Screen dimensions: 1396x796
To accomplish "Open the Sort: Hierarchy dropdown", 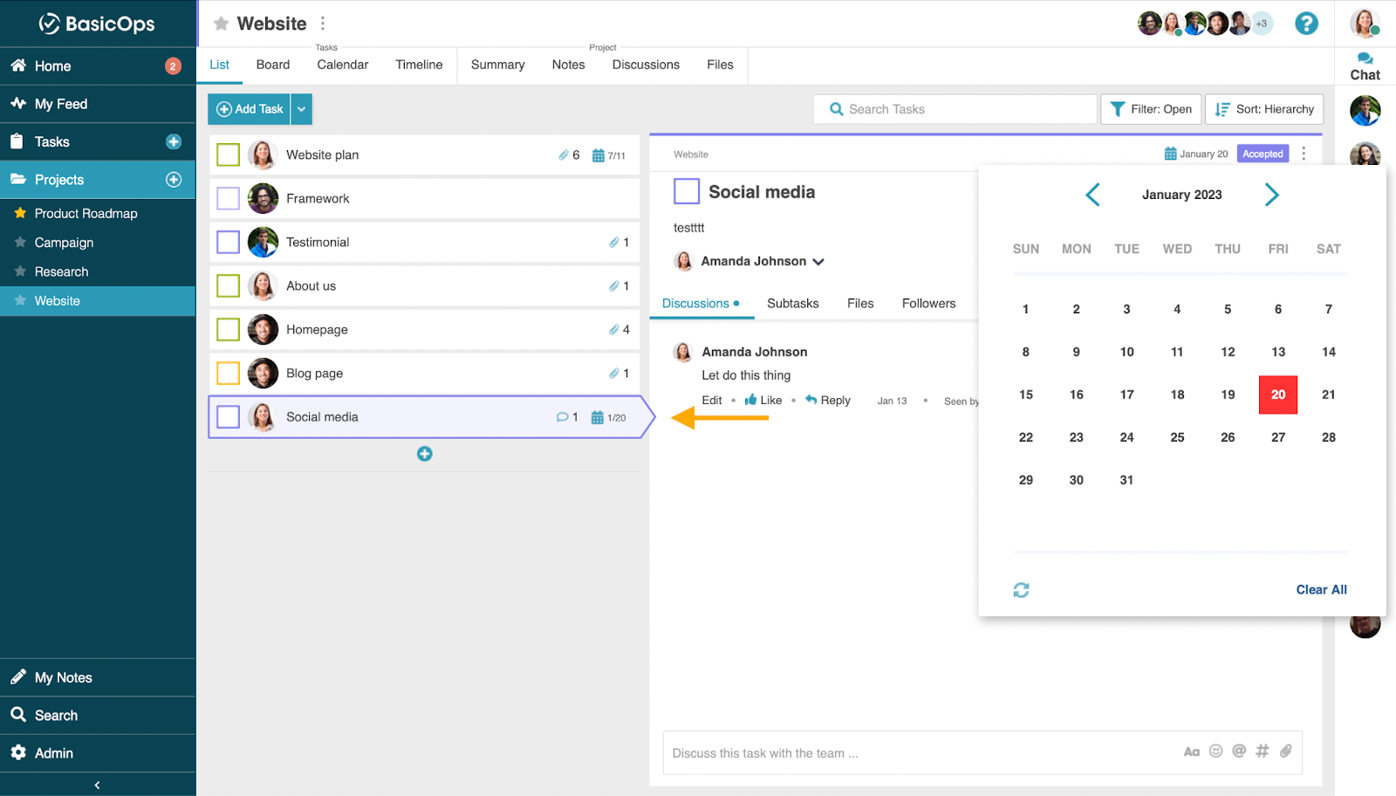I will click(1264, 109).
